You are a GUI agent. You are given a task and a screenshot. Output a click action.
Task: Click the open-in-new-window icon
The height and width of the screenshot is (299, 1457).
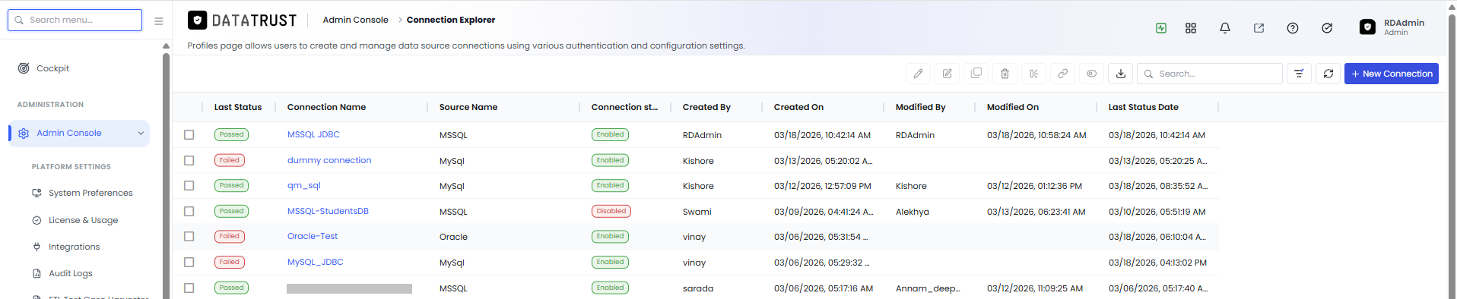click(x=1259, y=28)
